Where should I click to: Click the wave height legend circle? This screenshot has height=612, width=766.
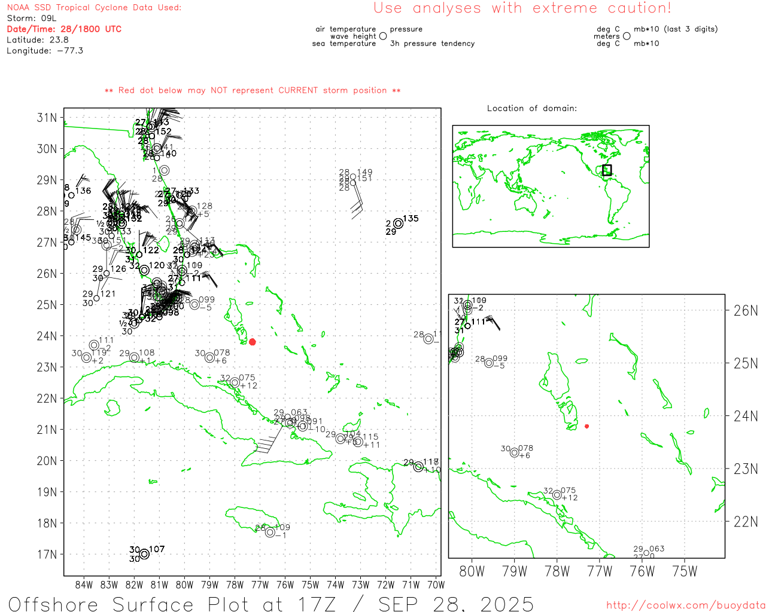point(383,36)
